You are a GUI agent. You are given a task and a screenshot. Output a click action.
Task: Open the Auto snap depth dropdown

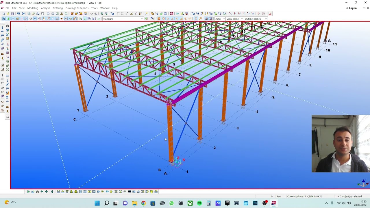tap(220, 19)
